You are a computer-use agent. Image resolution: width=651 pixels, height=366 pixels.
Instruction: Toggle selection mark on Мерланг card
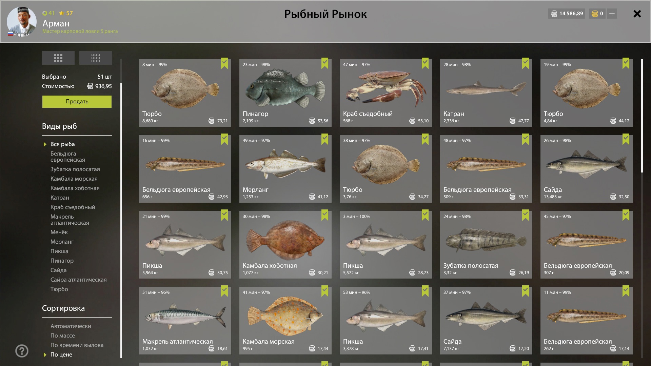coord(325,139)
